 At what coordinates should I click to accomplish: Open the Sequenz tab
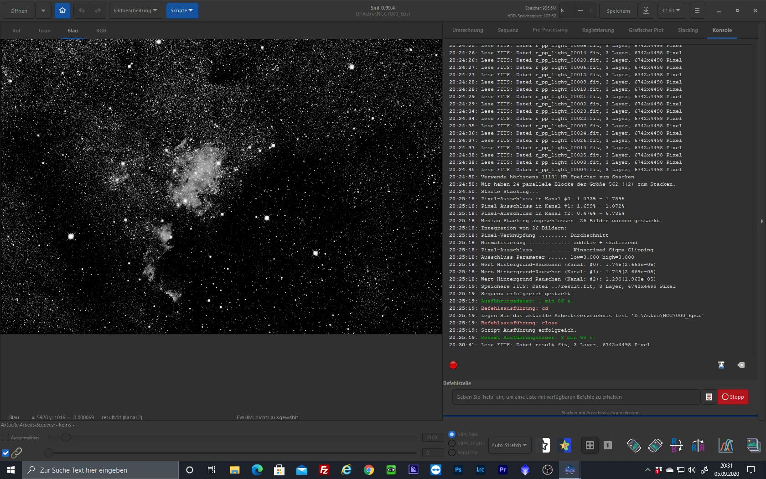[508, 30]
